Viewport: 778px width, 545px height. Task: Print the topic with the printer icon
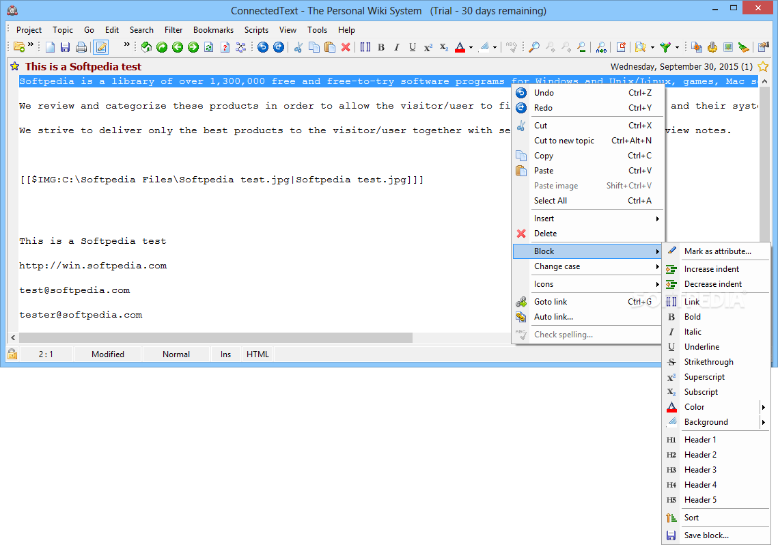(81, 47)
